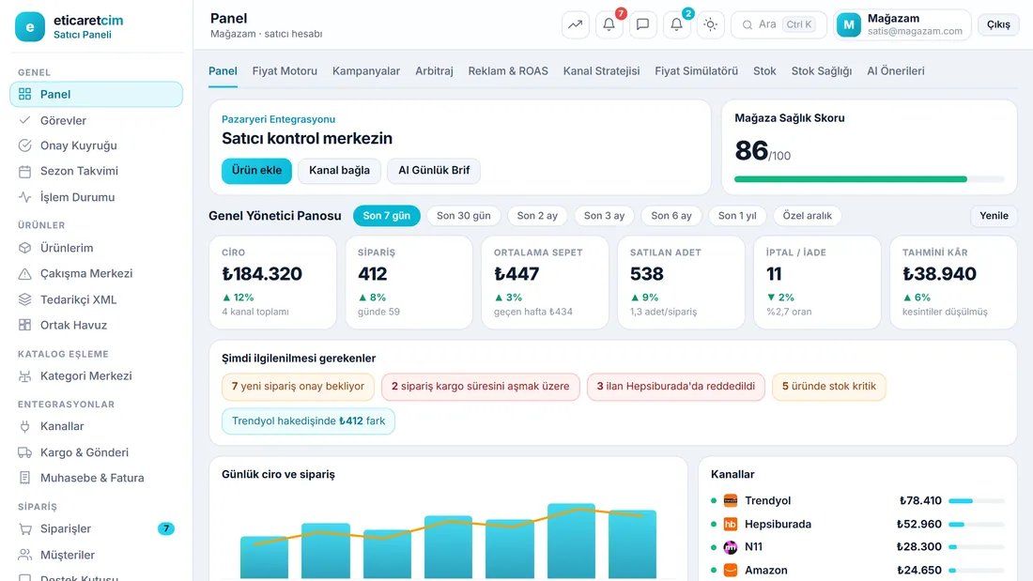Select the Son 30 gün range
The image size is (1033, 581).
[464, 215]
